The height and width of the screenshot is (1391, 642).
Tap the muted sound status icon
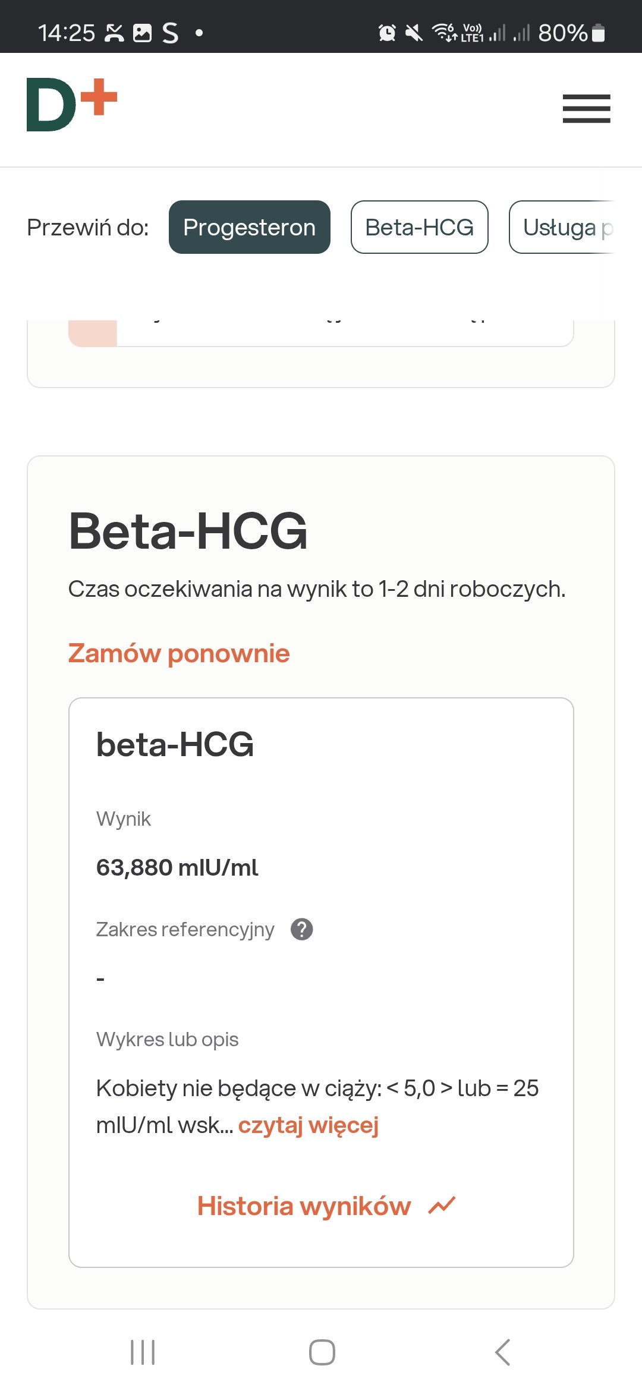point(414,33)
